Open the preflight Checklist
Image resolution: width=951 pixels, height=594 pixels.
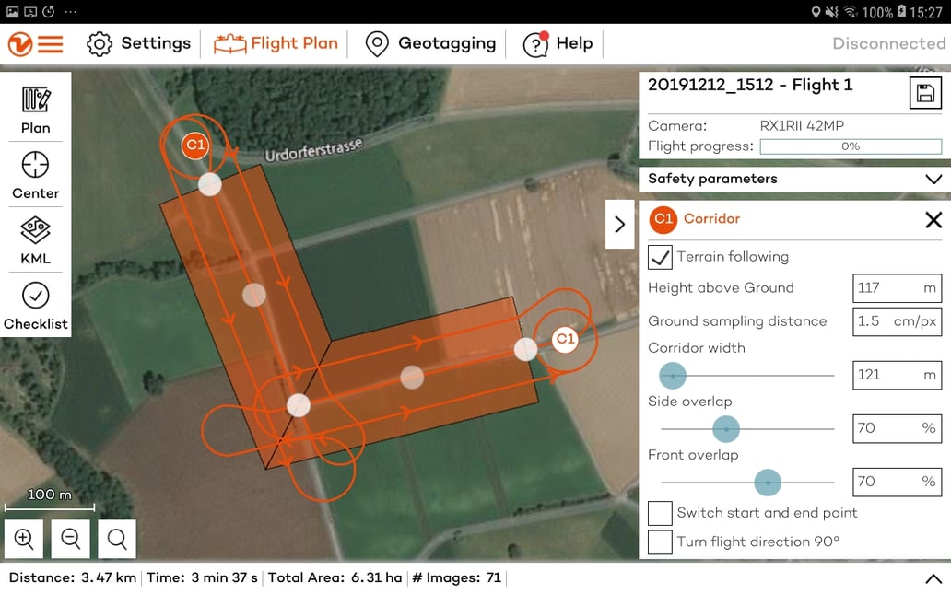pyautogui.click(x=36, y=305)
